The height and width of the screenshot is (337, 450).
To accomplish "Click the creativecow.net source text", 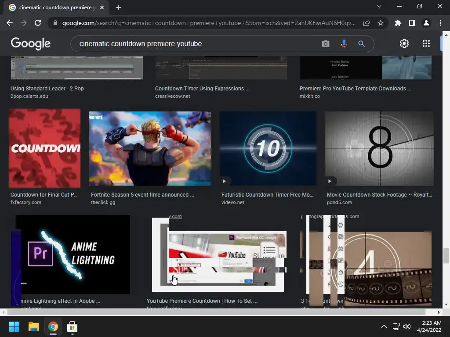I will click(172, 96).
